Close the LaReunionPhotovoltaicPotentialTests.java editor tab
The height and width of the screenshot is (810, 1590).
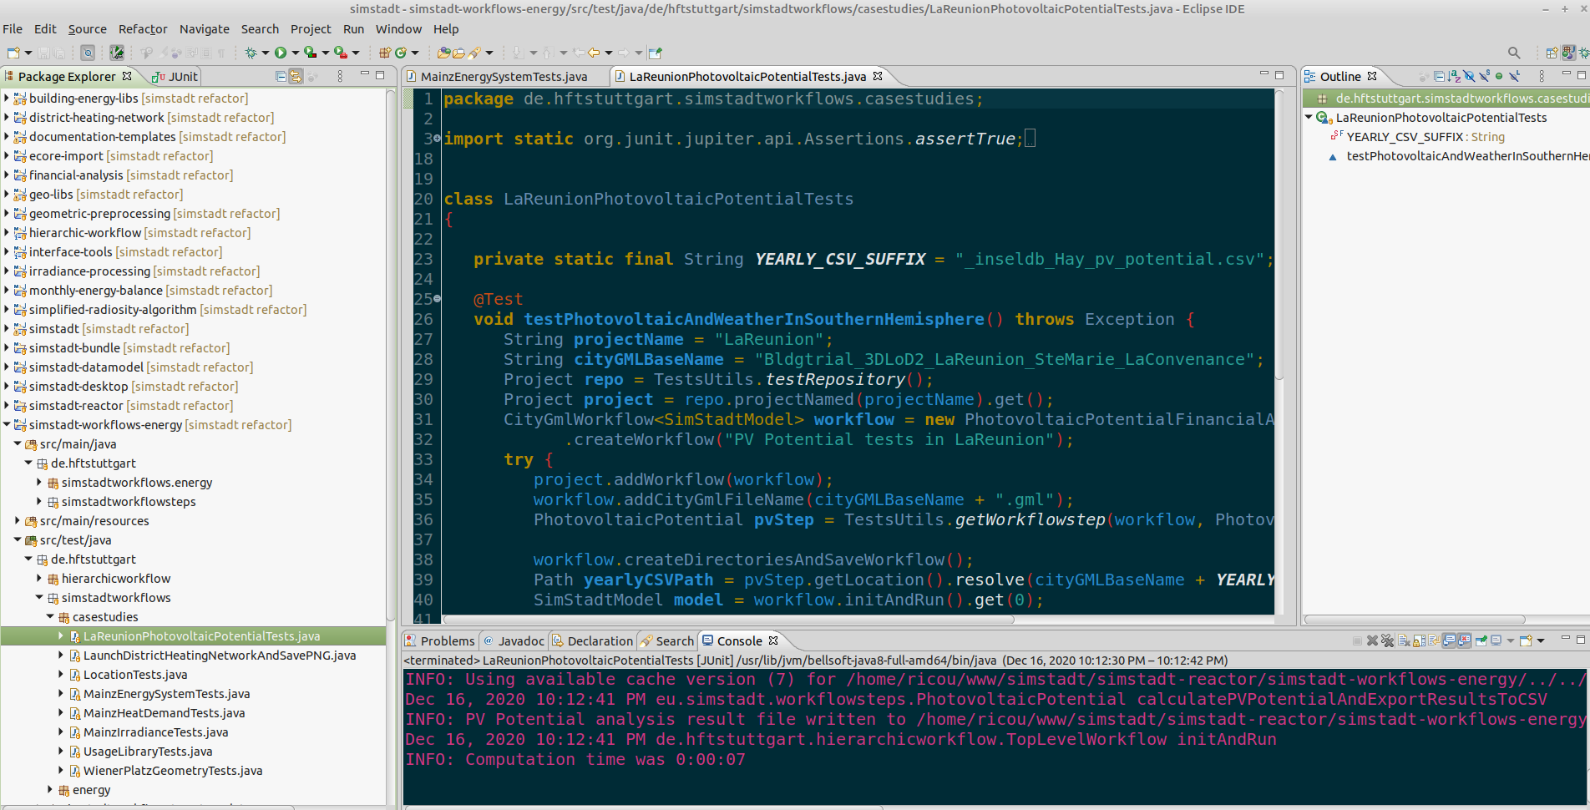[x=878, y=76]
